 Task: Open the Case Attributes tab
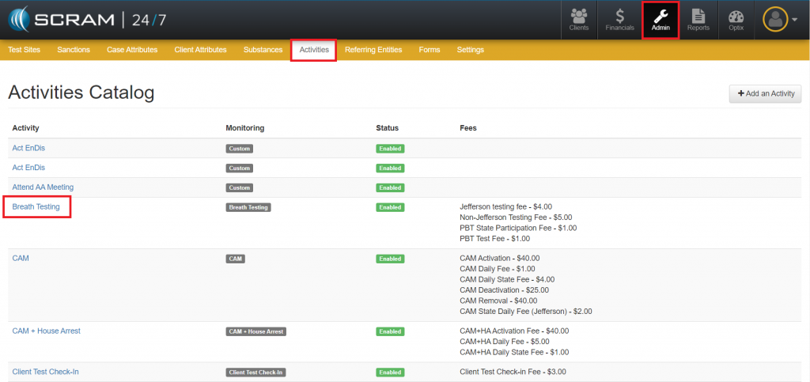(x=132, y=50)
